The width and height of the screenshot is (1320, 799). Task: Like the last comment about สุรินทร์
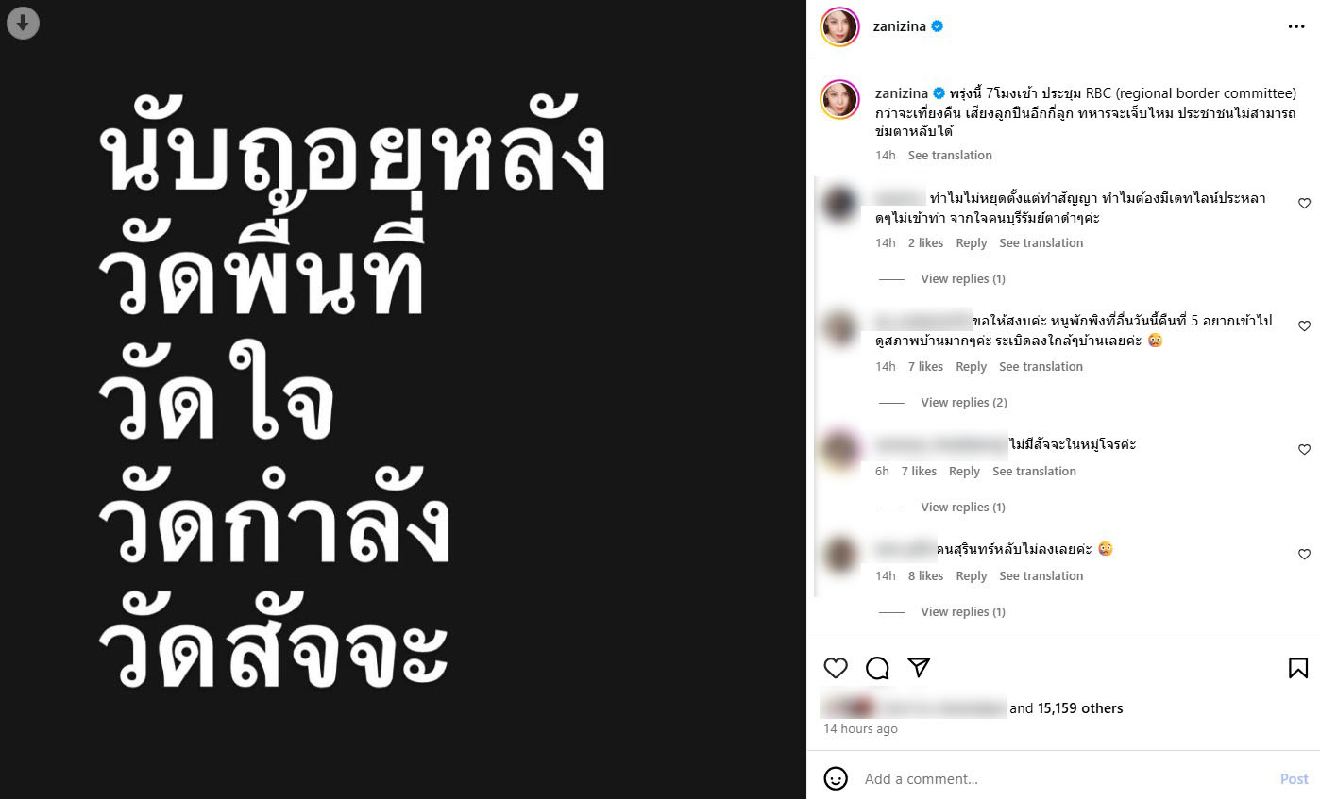point(1304,555)
